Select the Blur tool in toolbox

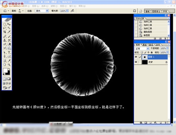[x=4, y=48]
